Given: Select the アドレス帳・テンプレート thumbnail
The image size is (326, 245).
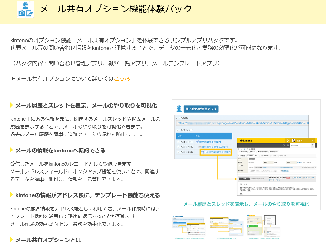Looking at the screenshot, I should pos(263,227).
